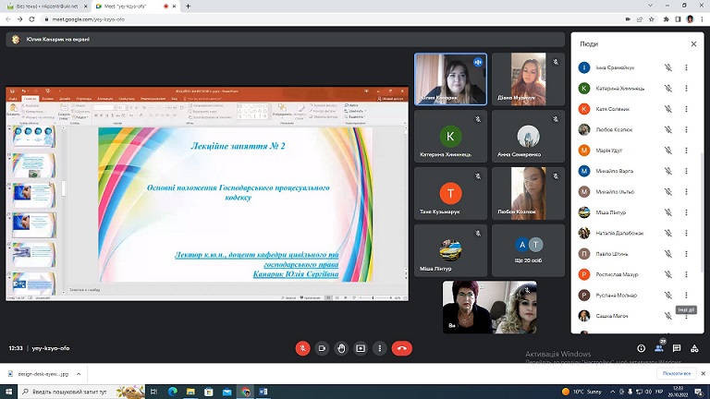Open the Mail app from the taskbar
The height and width of the screenshot is (399, 710).
226,392
